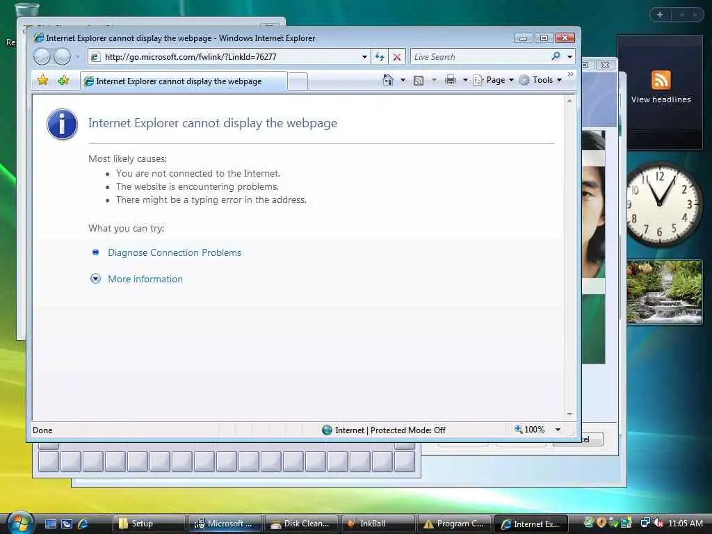Launch Internet Explorer from quick launch
Image resolution: width=712 pixels, height=534 pixels.
[83, 524]
